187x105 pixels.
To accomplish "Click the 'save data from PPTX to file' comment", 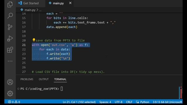I will coord(60,40).
